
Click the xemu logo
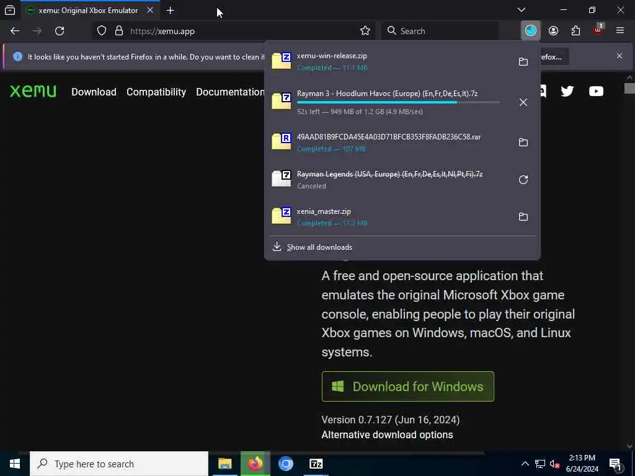(x=33, y=92)
